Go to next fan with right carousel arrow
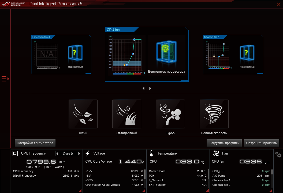 150,88
